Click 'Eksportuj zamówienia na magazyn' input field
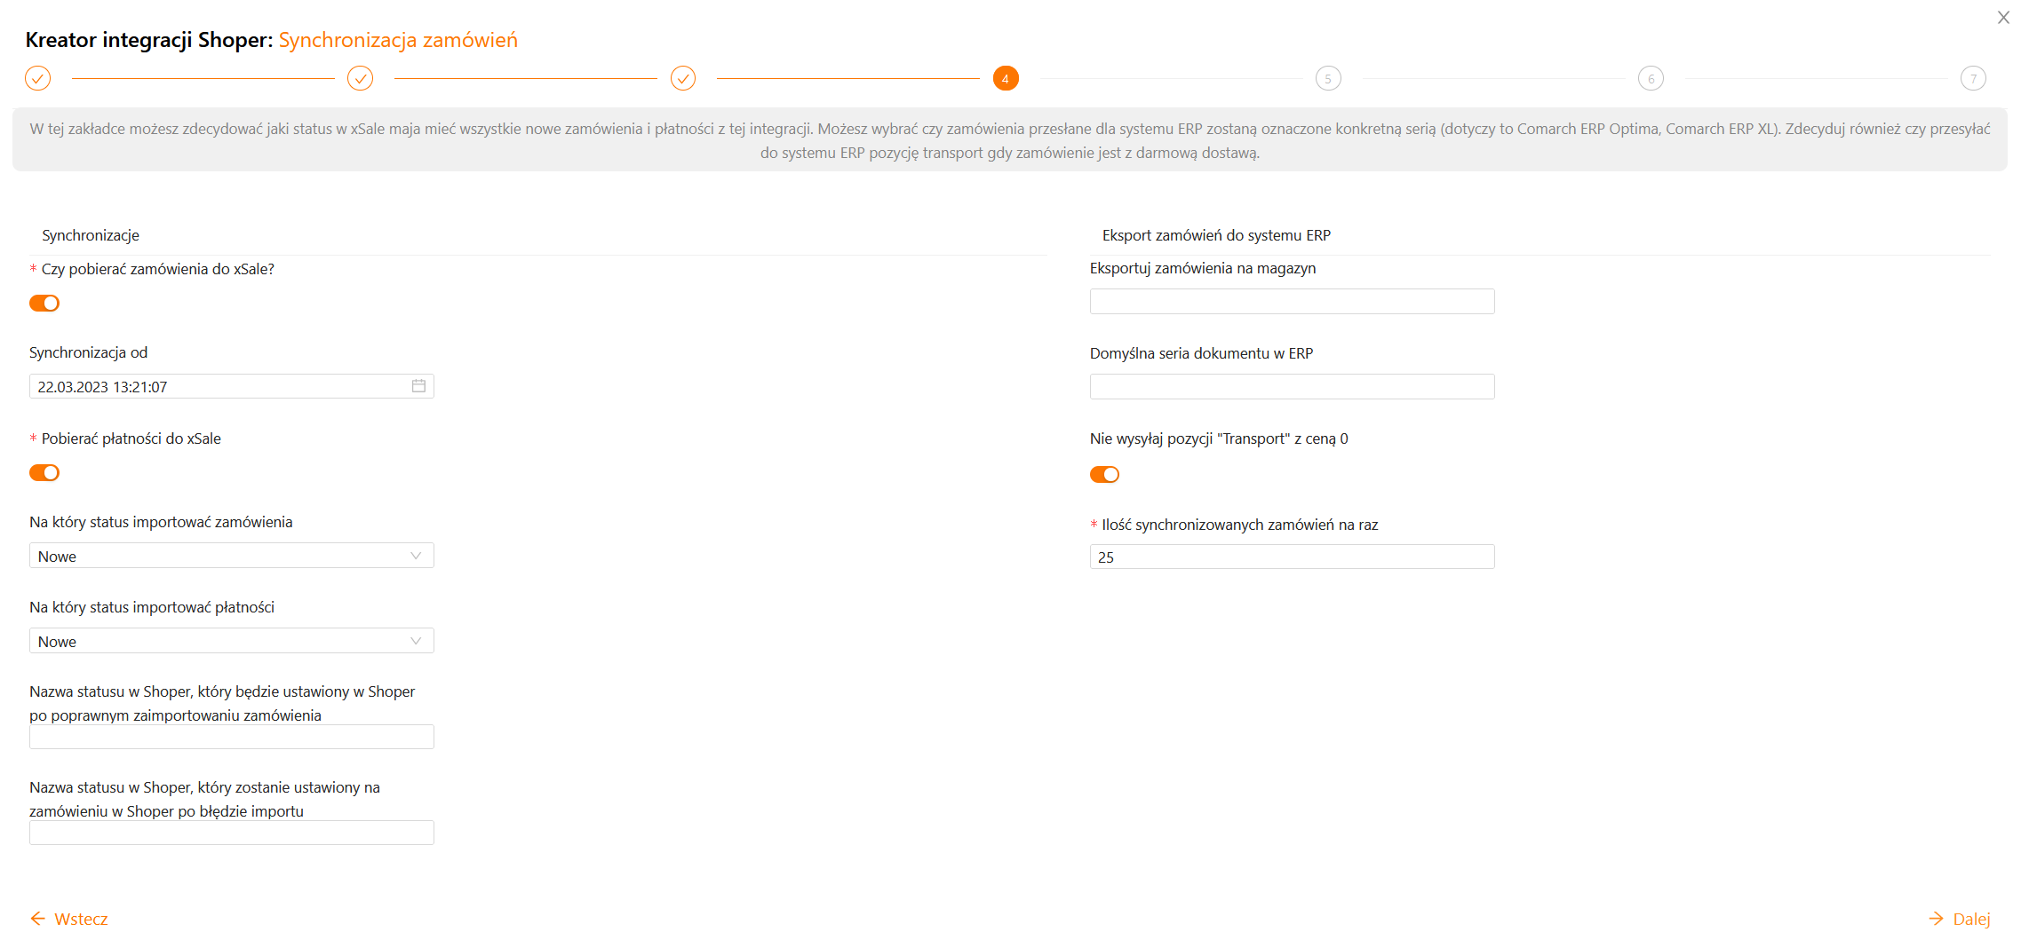 click(x=1292, y=302)
